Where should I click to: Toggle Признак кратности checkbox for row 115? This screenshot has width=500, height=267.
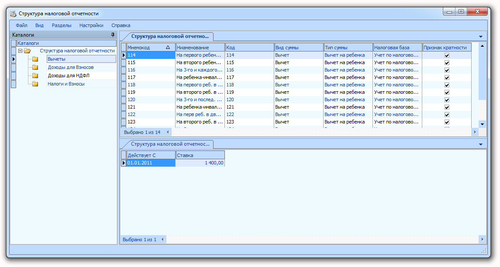(447, 63)
